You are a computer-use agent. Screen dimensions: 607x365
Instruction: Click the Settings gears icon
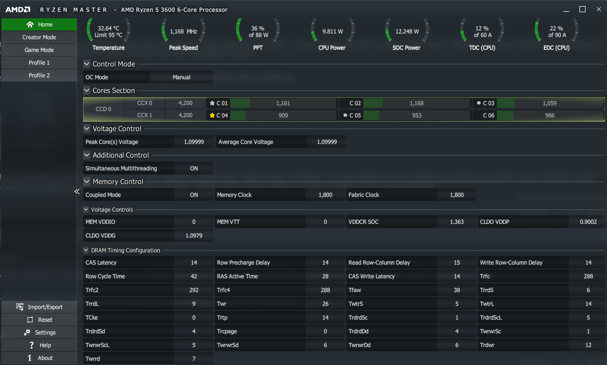tap(27, 332)
